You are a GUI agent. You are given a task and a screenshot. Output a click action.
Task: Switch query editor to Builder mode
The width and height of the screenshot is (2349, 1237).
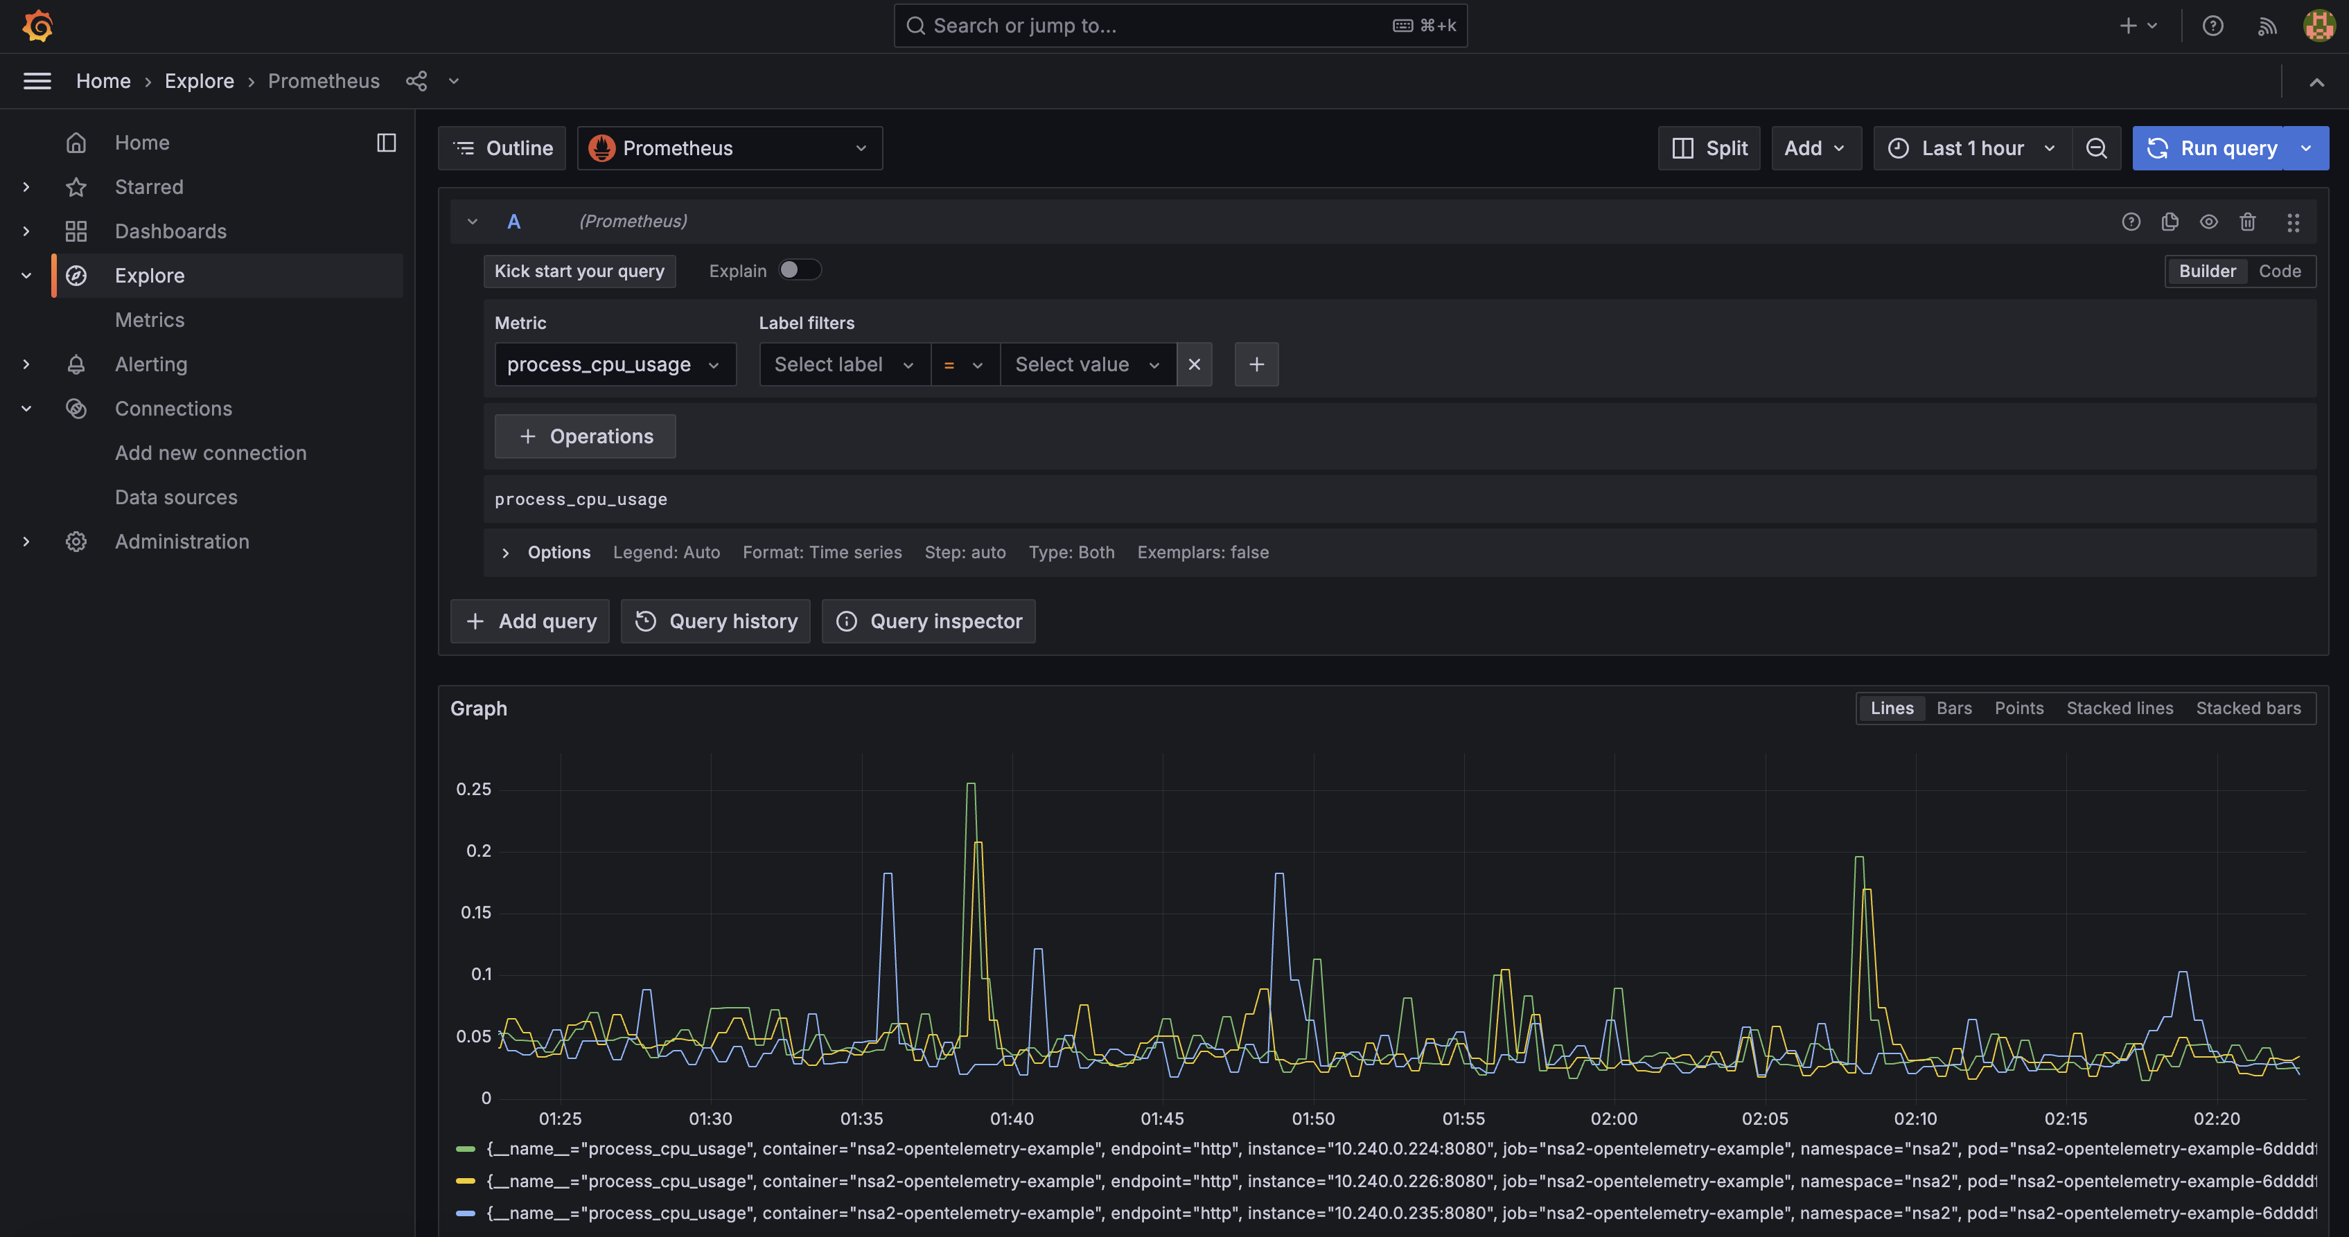click(x=2207, y=271)
